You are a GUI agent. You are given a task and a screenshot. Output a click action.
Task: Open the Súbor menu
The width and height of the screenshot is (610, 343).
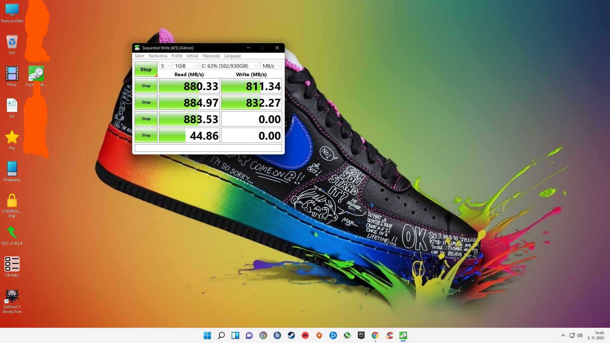coord(139,56)
